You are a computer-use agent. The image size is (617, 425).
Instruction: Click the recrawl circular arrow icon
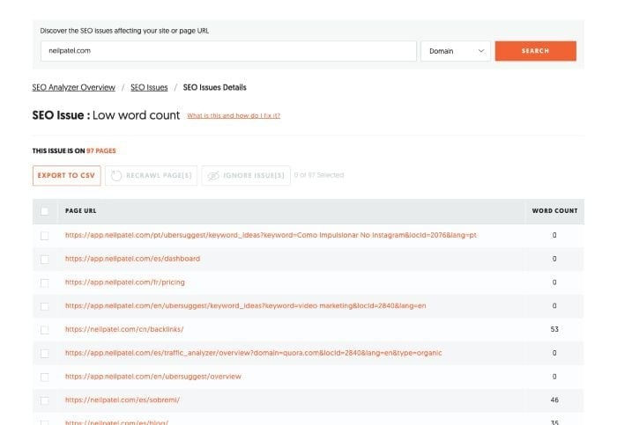coord(116,176)
